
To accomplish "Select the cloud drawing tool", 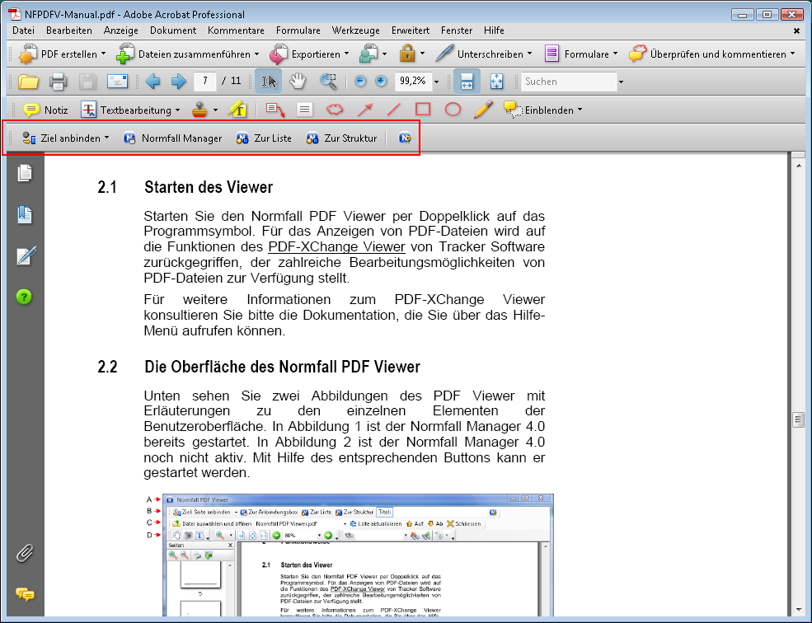I will pos(335,110).
